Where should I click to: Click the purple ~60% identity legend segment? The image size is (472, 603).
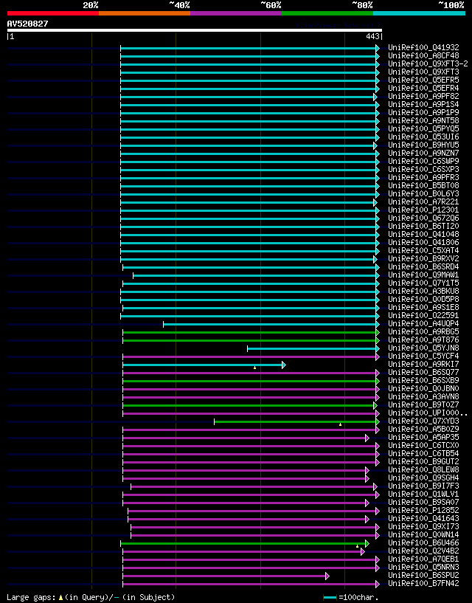pyautogui.click(x=236, y=13)
